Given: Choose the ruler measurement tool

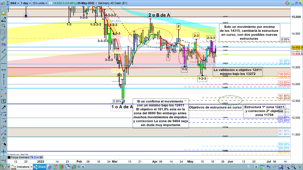Looking at the screenshot, I should (x=4, y=38).
